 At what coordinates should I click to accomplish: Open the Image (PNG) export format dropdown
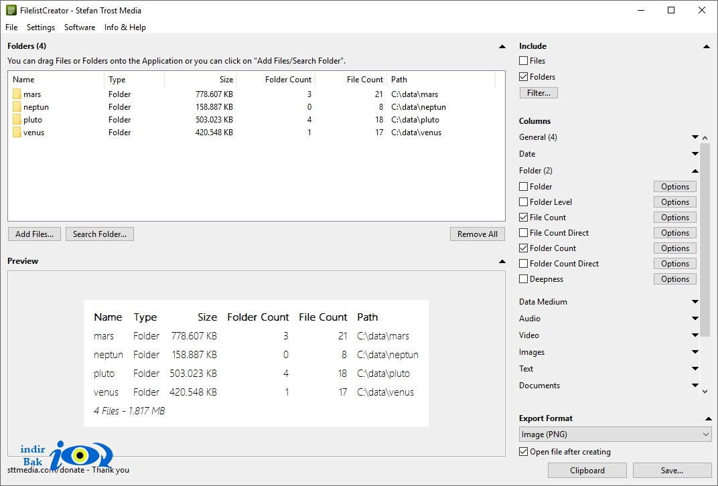coord(616,434)
